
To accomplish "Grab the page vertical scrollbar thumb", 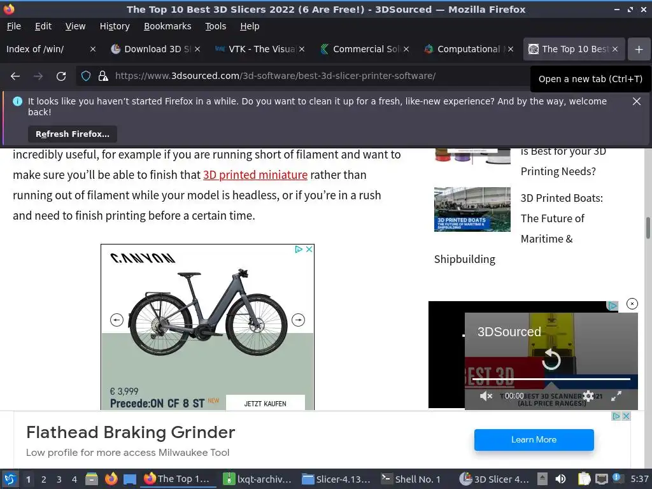I will coord(648,228).
